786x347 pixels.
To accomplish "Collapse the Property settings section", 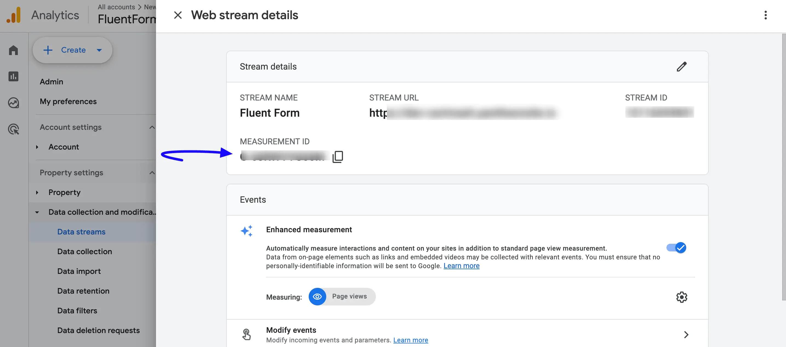I will (x=152, y=173).
